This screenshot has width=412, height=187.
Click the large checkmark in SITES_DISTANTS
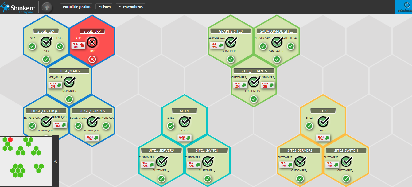point(254,82)
